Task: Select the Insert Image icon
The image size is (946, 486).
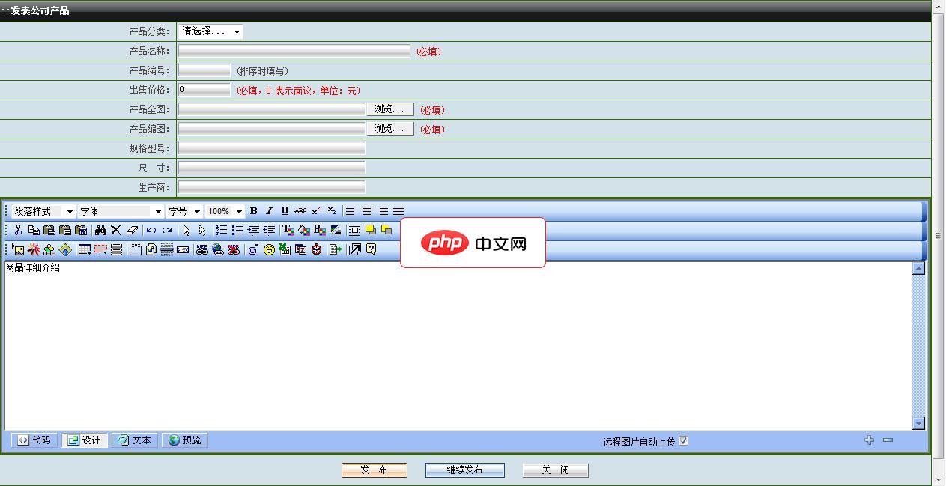Action: pos(17,249)
